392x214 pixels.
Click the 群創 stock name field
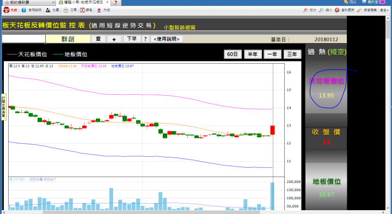click(68, 39)
